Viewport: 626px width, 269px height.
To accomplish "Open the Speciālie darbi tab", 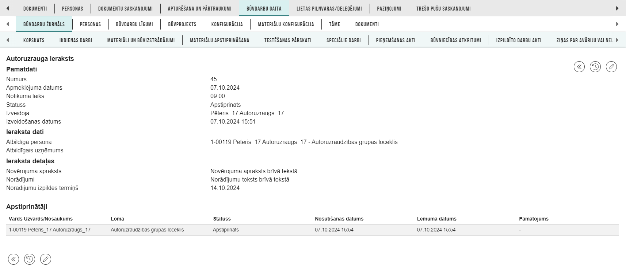I will click(x=343, y=40).
